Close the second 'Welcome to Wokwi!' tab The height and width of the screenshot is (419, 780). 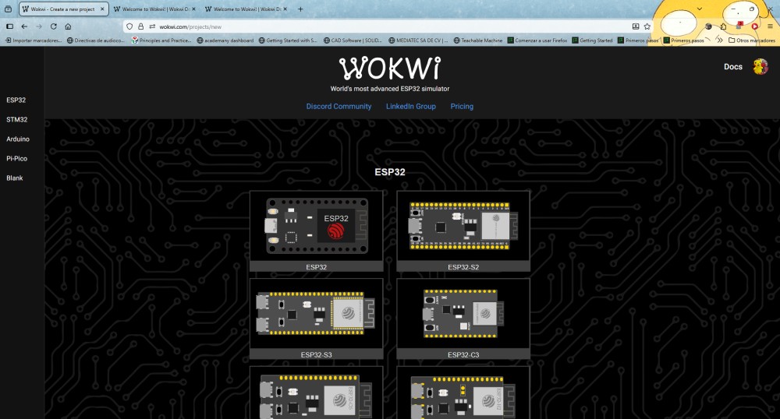[193, 9]
